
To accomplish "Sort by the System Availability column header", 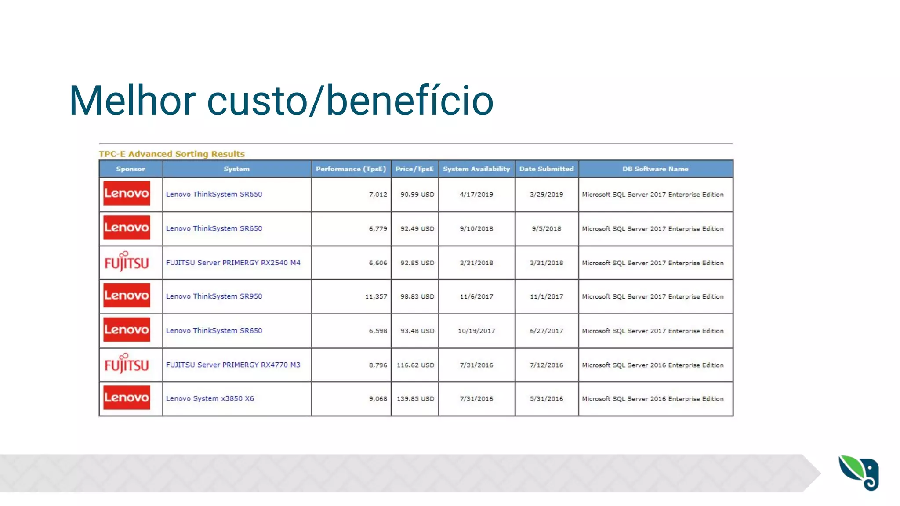I will tap(476, 169).
